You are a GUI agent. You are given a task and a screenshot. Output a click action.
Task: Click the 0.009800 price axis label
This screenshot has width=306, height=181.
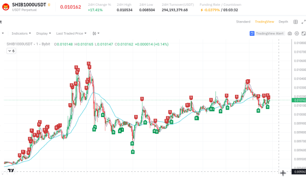coord(300,132)
